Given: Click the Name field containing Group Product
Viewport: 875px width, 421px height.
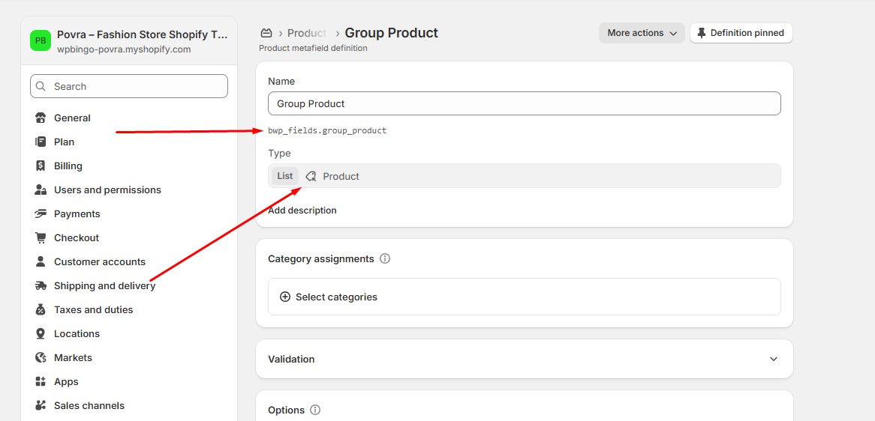Looking at the screenshot, I should click(525, 103).
